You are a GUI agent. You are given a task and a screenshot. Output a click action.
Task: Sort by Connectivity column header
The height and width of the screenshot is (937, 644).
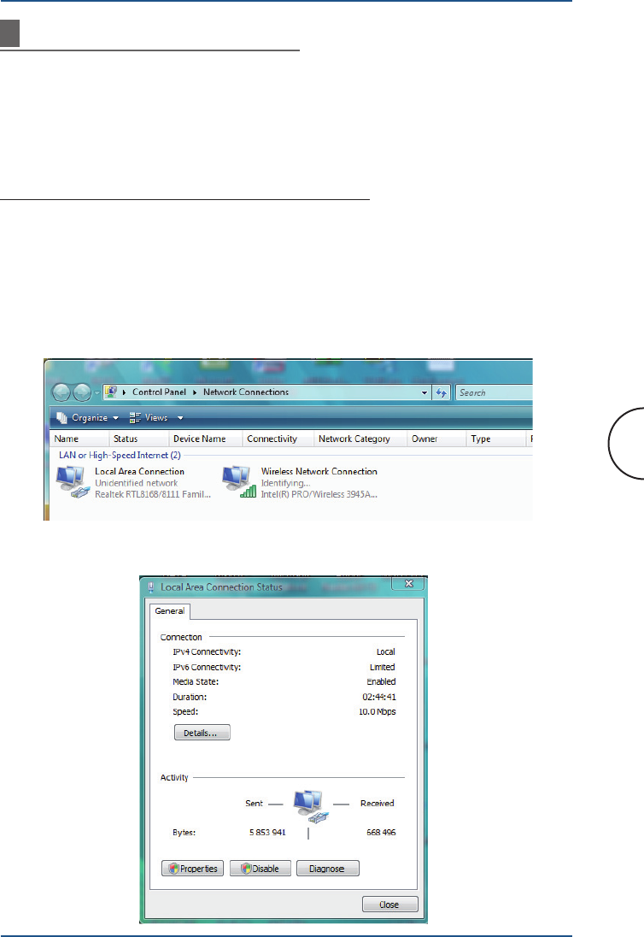tap(278, 439)
